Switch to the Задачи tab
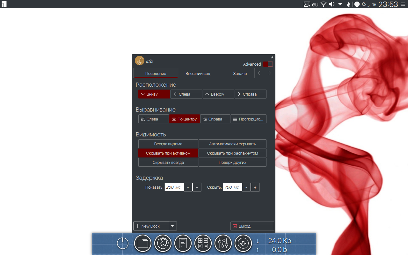The width and height of the screenshot is (408, 255). [240, 73]
